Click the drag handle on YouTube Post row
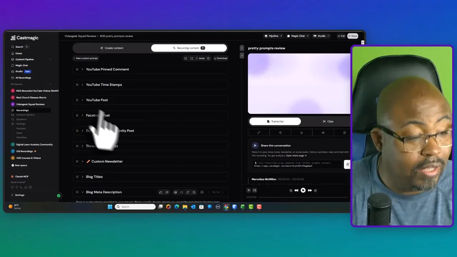This screenshot has width=457, height=257. click(77, 100)
